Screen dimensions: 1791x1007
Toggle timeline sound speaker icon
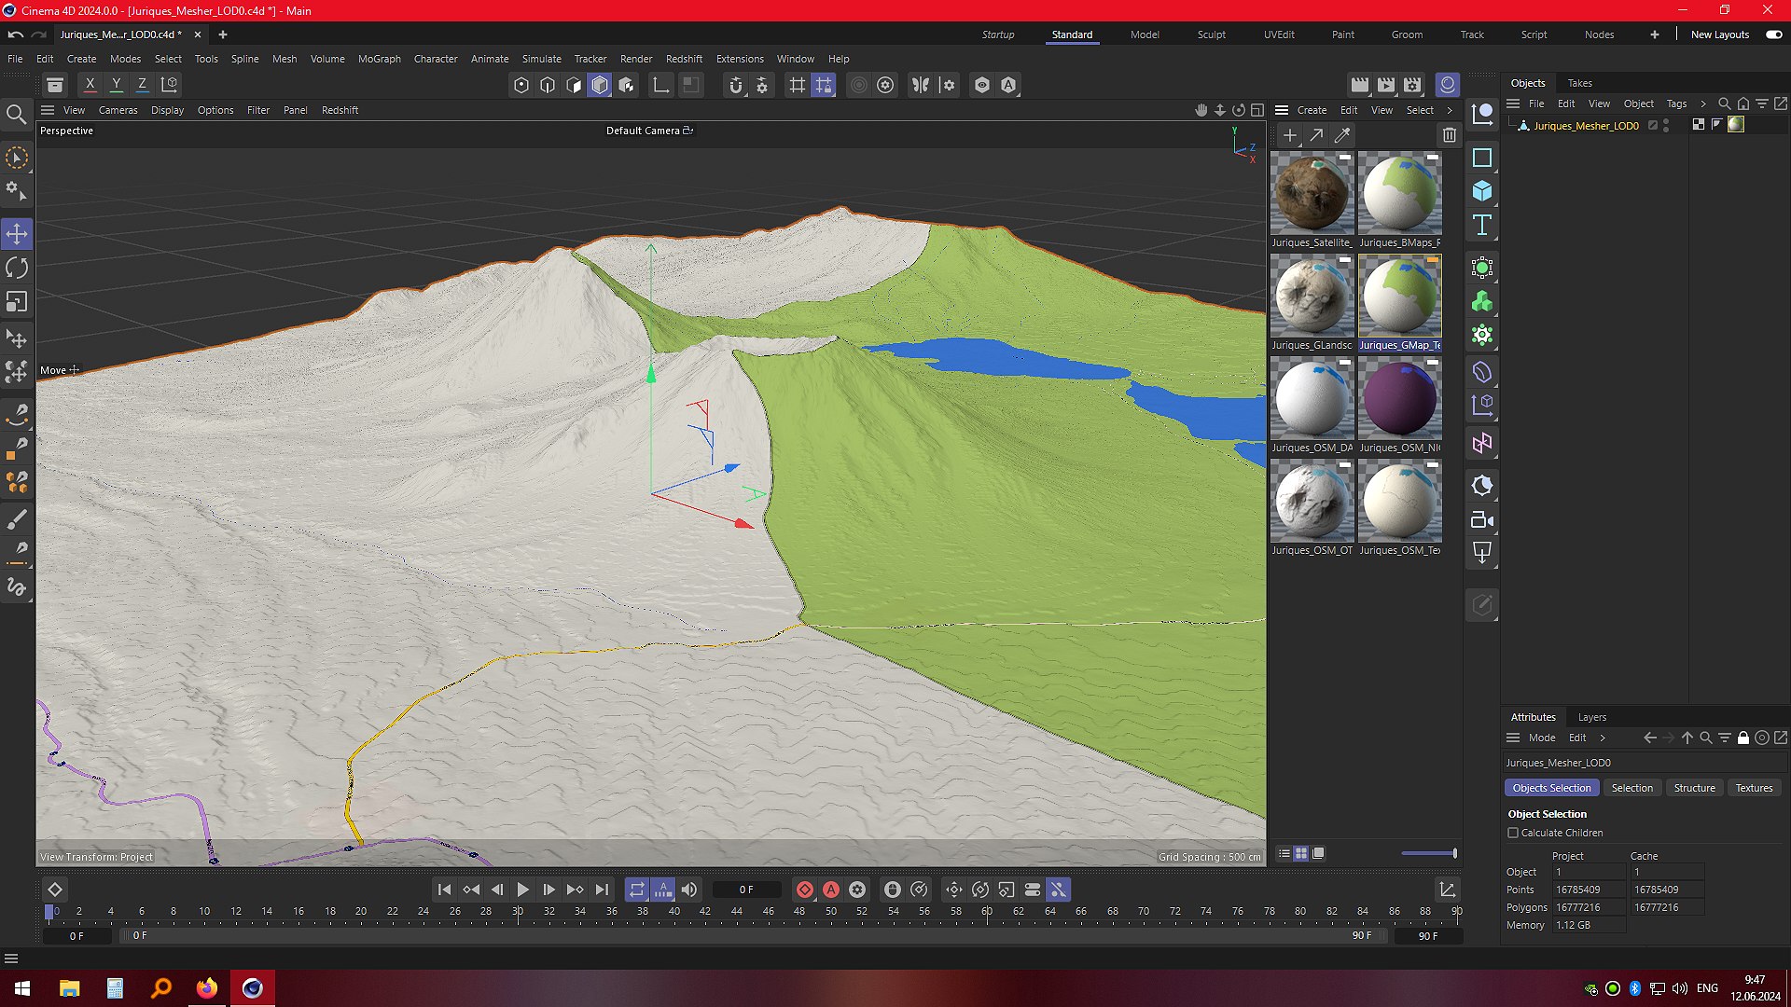click(689, 890)
